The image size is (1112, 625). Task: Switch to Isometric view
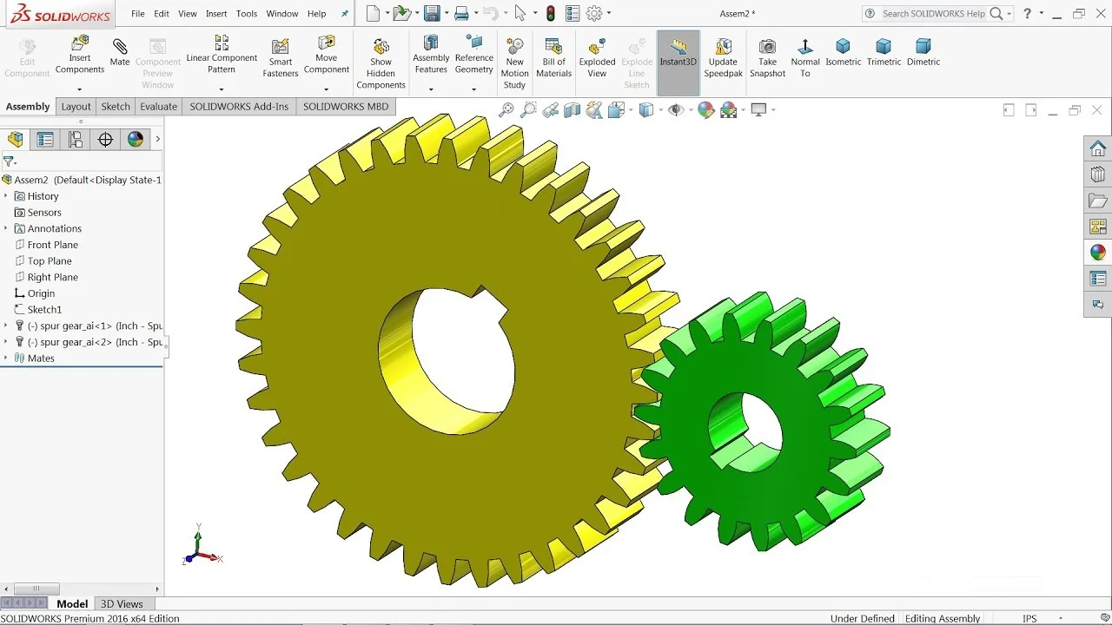[x=843, y=52]
